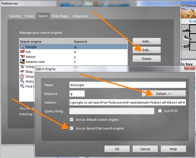Click the Wikipedia W icon
Screen dimensions: 196x158
tap(22, 66)
